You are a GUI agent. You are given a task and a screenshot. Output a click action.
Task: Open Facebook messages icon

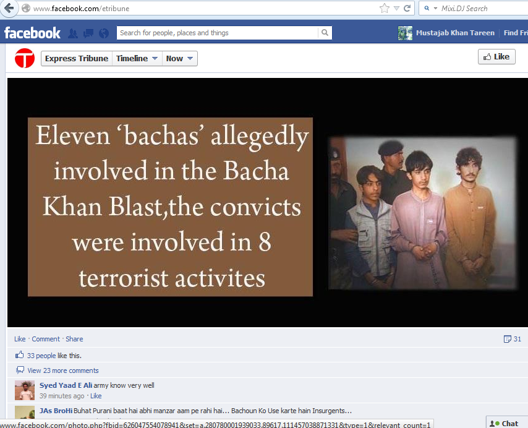[x=88, y=33]
